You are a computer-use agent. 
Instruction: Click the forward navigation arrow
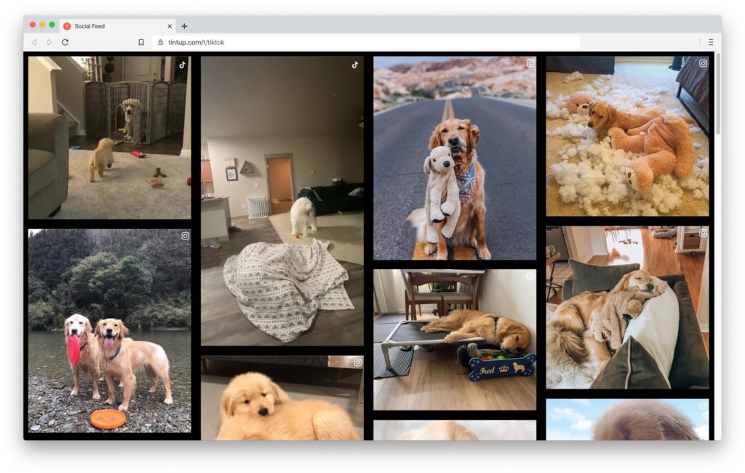coord(49,42)
